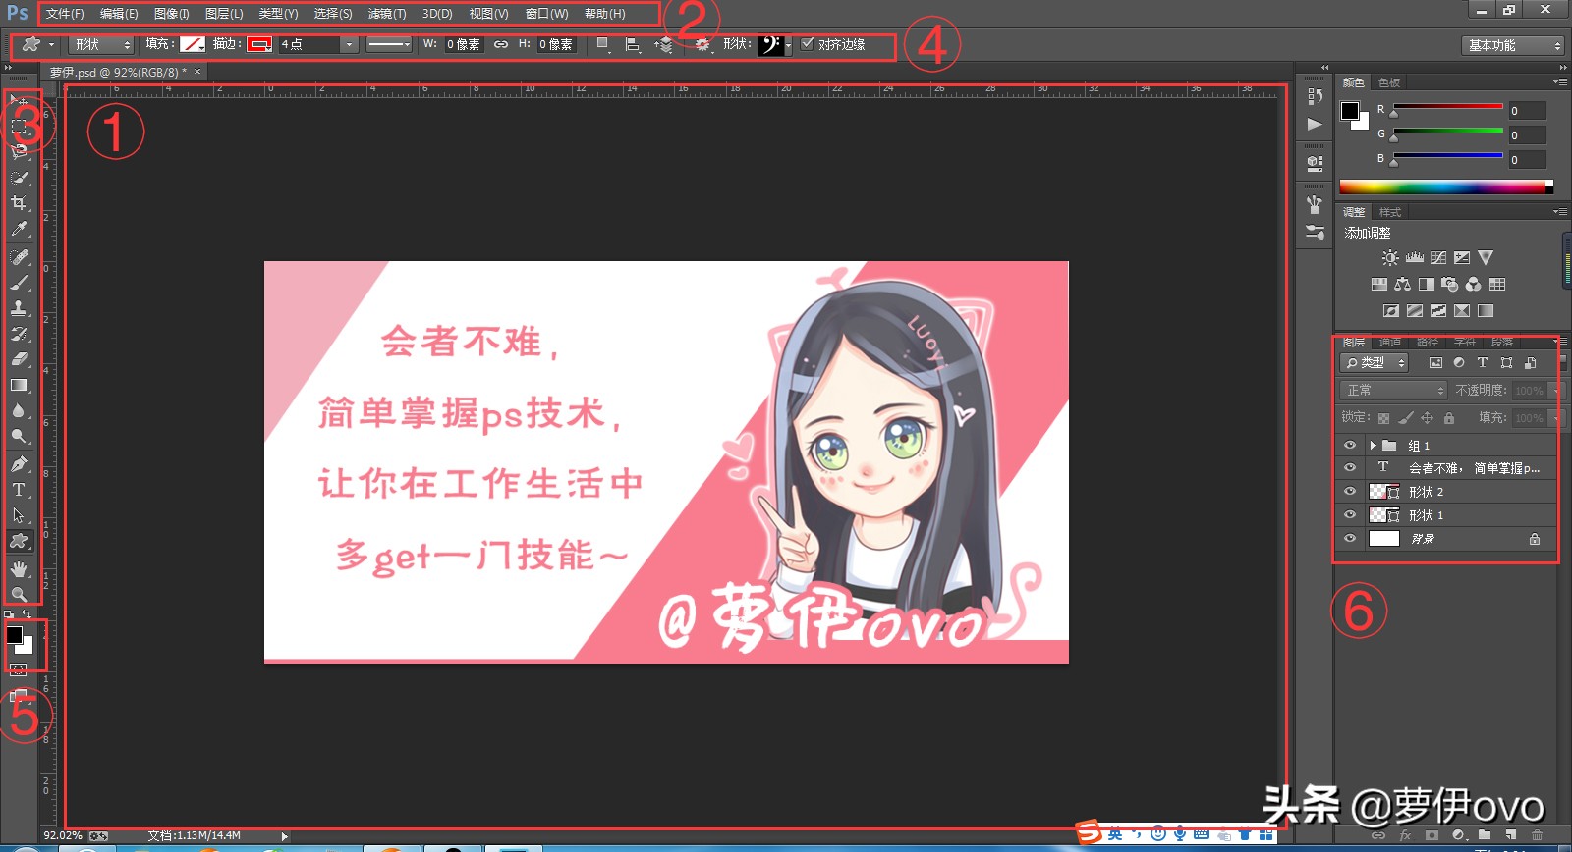Open the History panel icon

[1315, 96]
